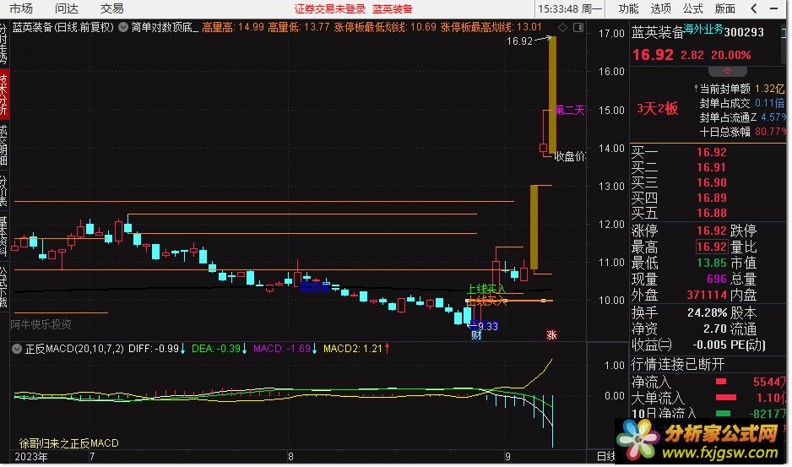Click the 现量 value 696
Image resolution: width=792 pixels, height=467 pixels.
coord(716,279)
